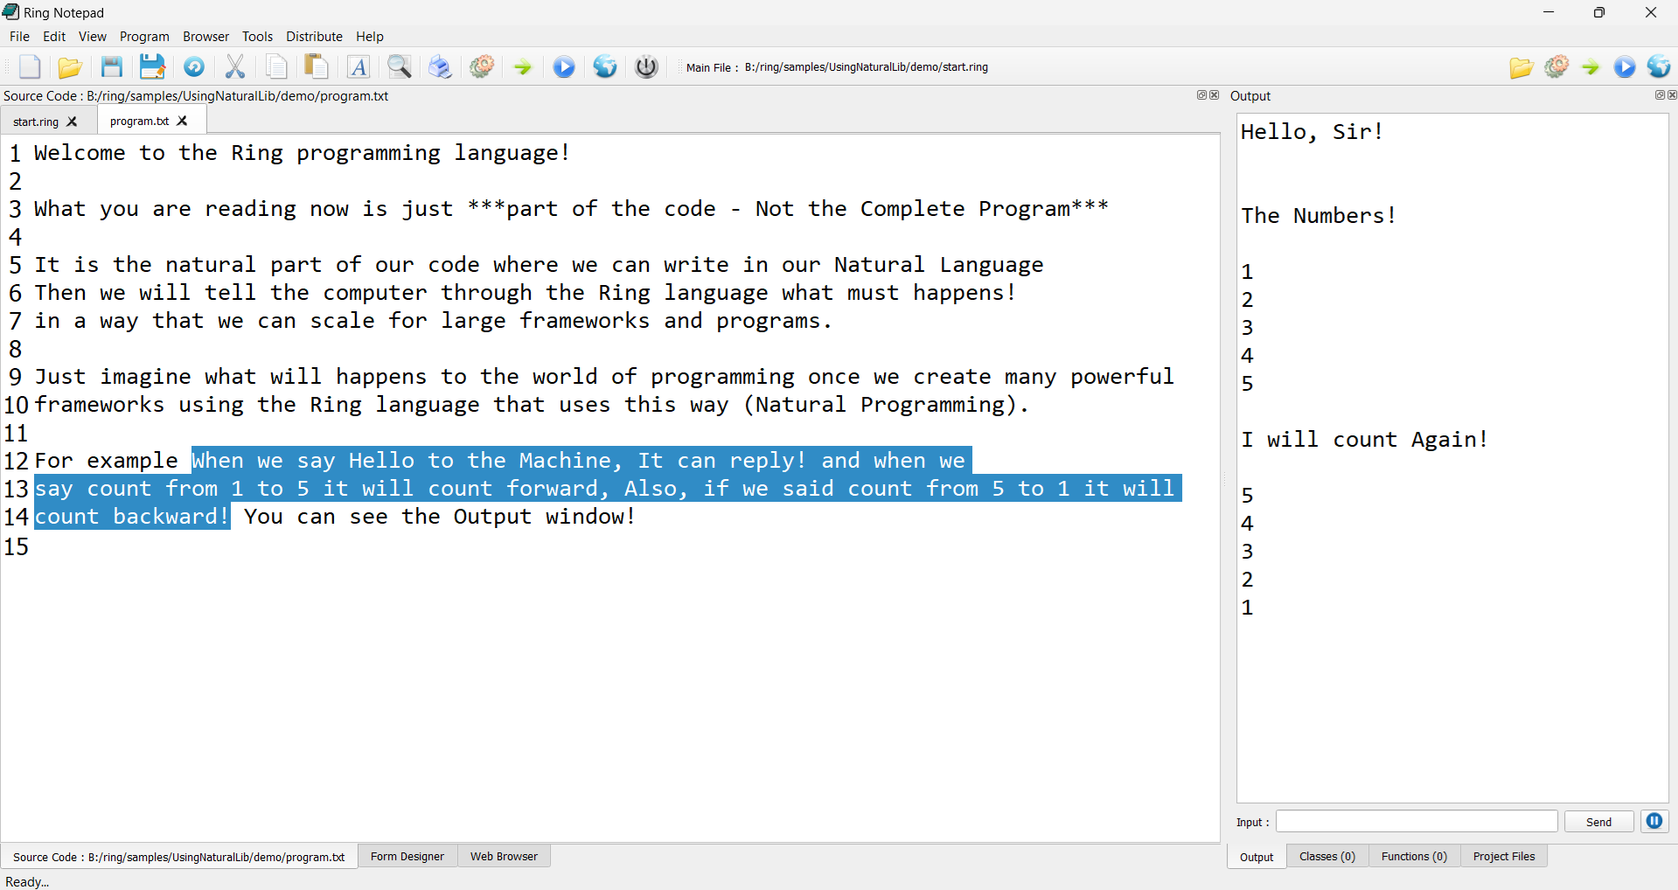Open a file with the folder icon

[x=70, y=66]
